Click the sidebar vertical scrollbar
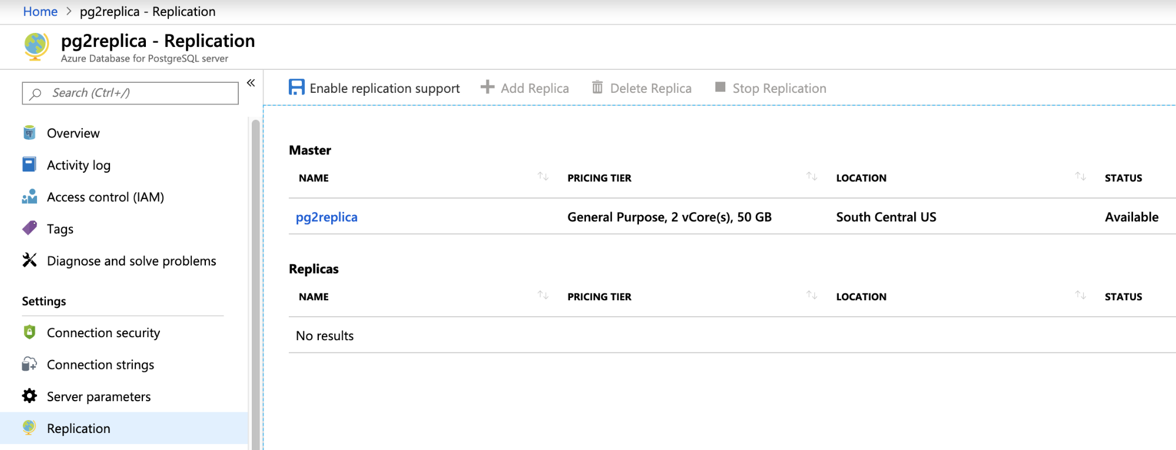This screenshot has height=450, width=1176. tap(255, 285)
